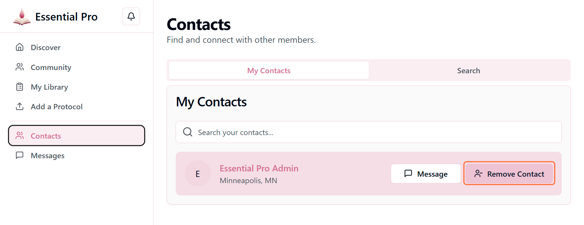584x225 pixels.
Task: Click the Essential Pro Admin avatar
Action: (x=198, y=174)
